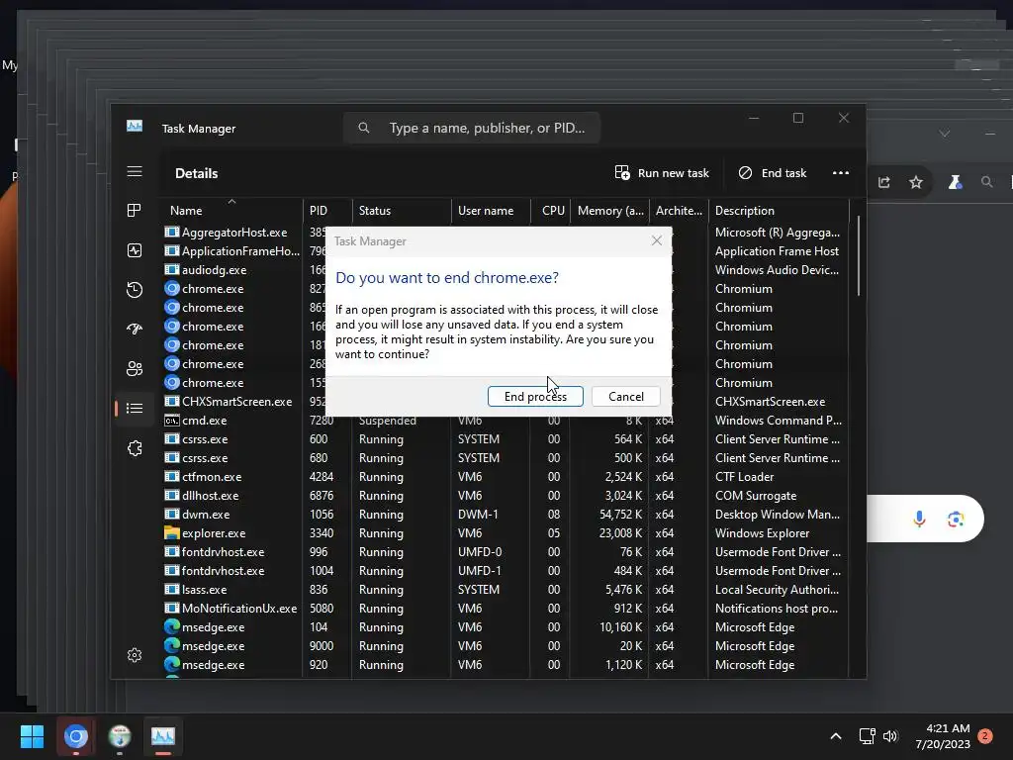Click the three-dots more options button

click(841, 172)
